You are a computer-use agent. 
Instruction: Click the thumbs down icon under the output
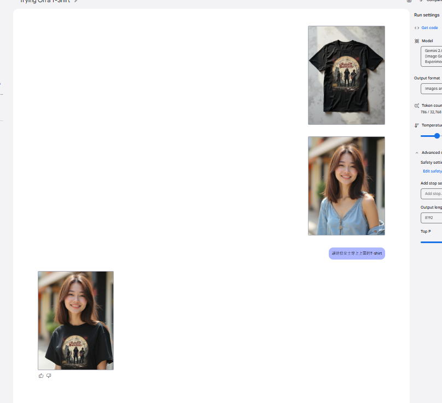pos(49,376)
